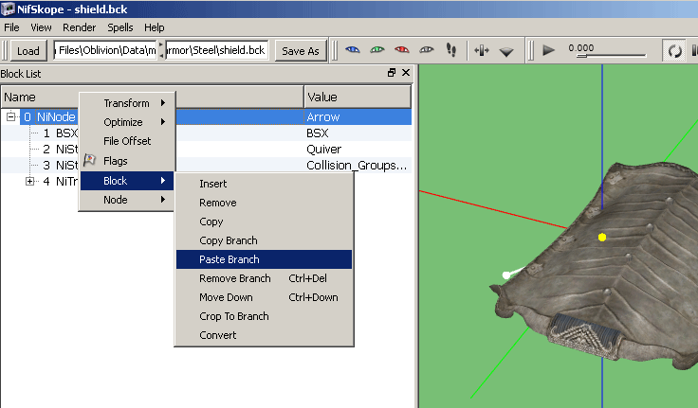Click the axes center view icon
Image resolution: width=698 pixels, height=408 pixels.
[482, 51]
